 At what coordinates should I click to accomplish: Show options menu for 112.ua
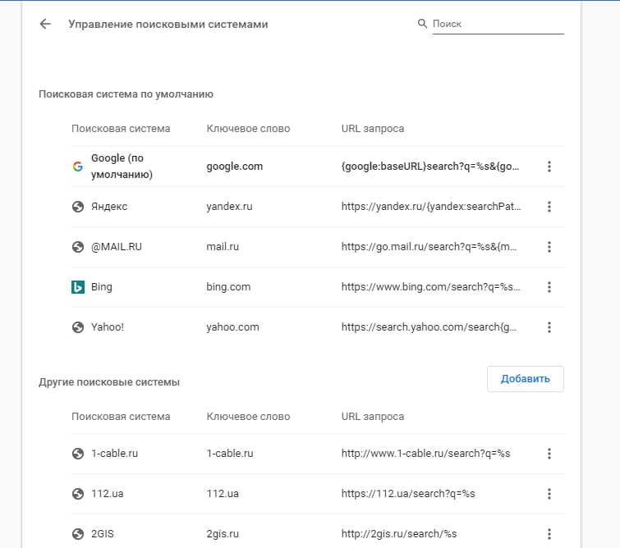pyautogui.click(x=549, y=494)
